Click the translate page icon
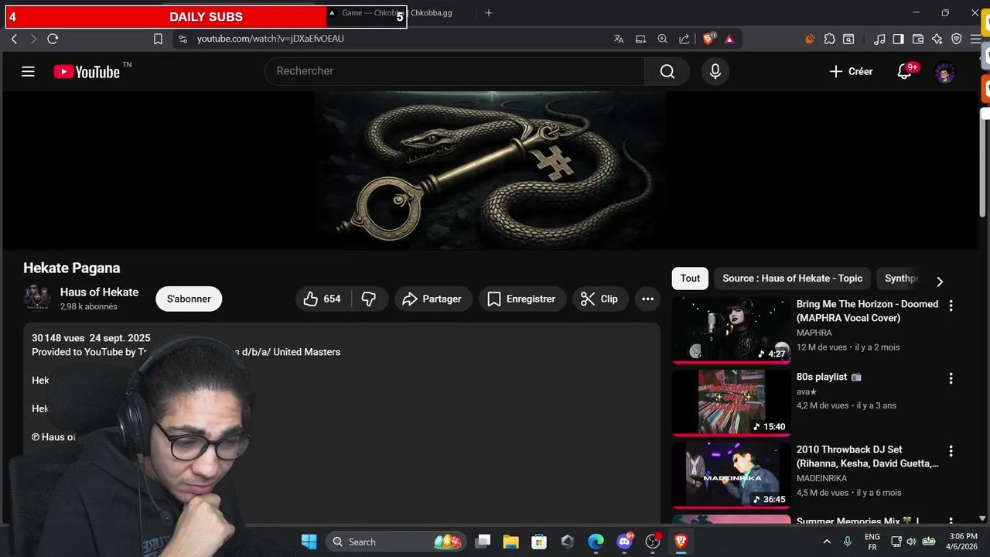The width and height of the screenshot is (990, 557). click(x=619, y=39)
